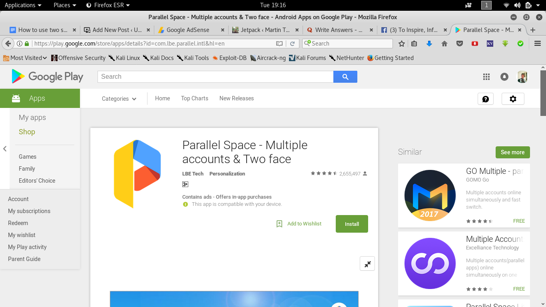Open Top Charts in navigation

tap(195, 98)
